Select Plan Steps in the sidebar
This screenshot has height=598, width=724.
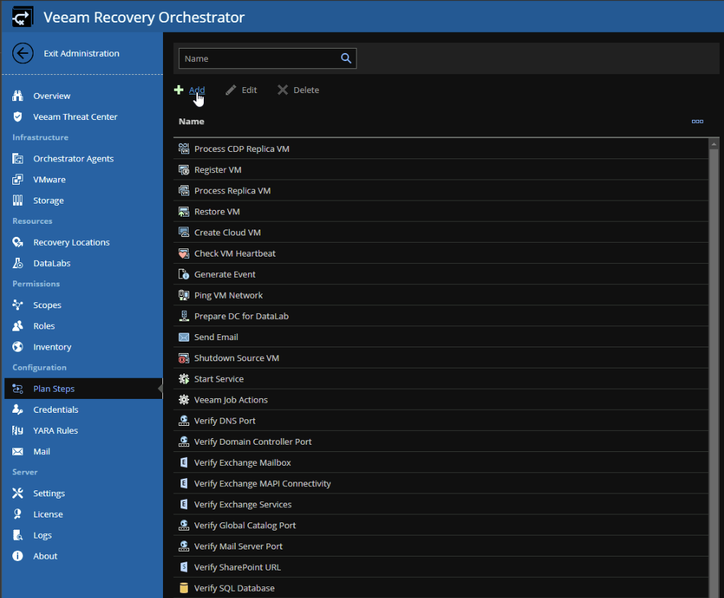coord(83,389)
